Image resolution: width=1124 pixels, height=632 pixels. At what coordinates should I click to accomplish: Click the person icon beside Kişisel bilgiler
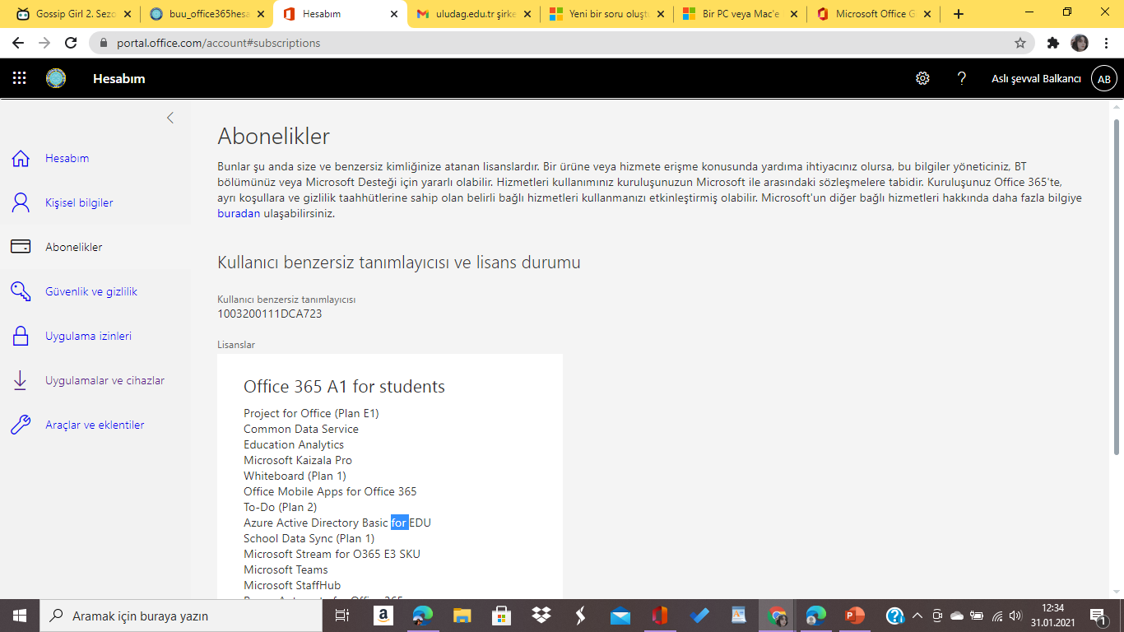coord(21,202)
